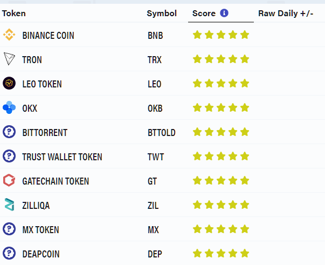Click the five-star score for Zilliqa
Image resolution: width=325 pixels, height=265 pixels.
click(x=221, y=205)
